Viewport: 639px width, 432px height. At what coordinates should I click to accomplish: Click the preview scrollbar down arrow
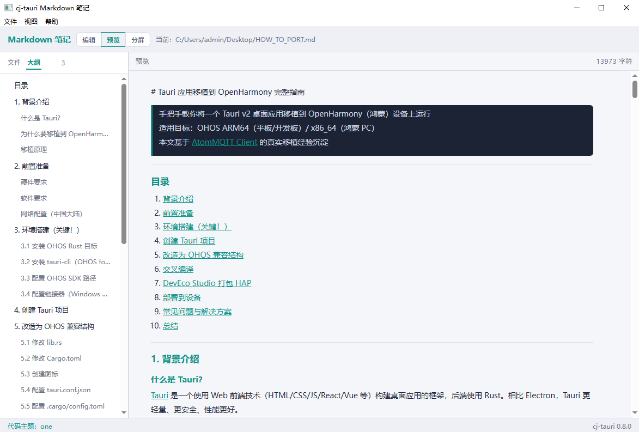point(635,412)
